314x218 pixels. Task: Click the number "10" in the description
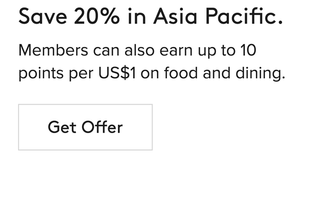click(x=248, y=50)
